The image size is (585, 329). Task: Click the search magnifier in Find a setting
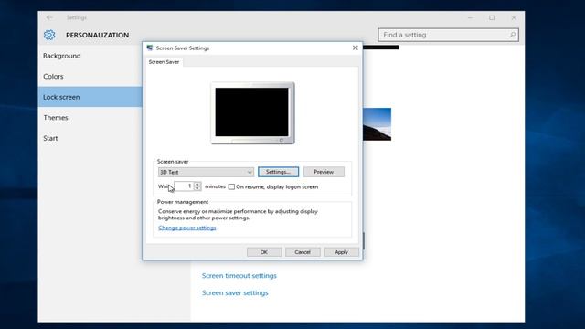coord(512,35)
